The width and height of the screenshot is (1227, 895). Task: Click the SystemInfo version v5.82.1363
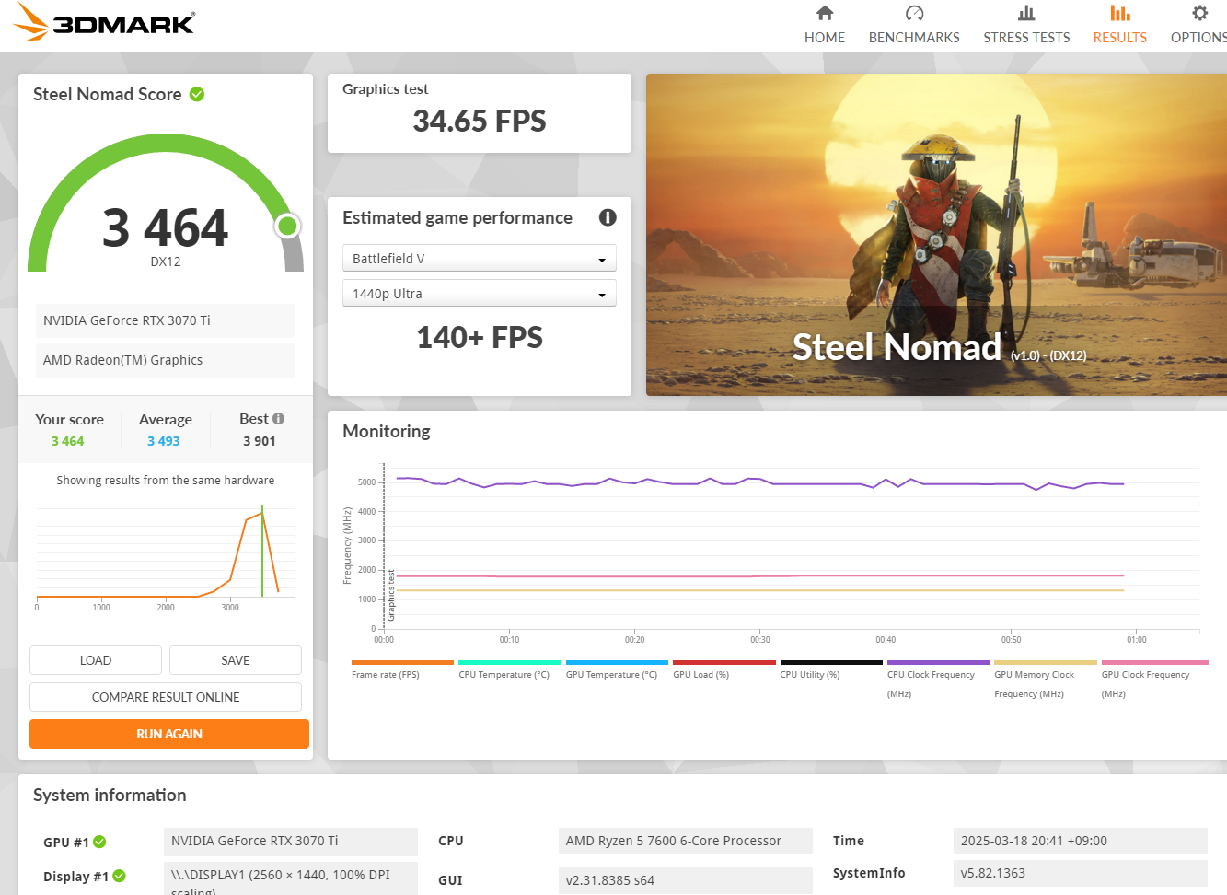(x=1081, y=873)
